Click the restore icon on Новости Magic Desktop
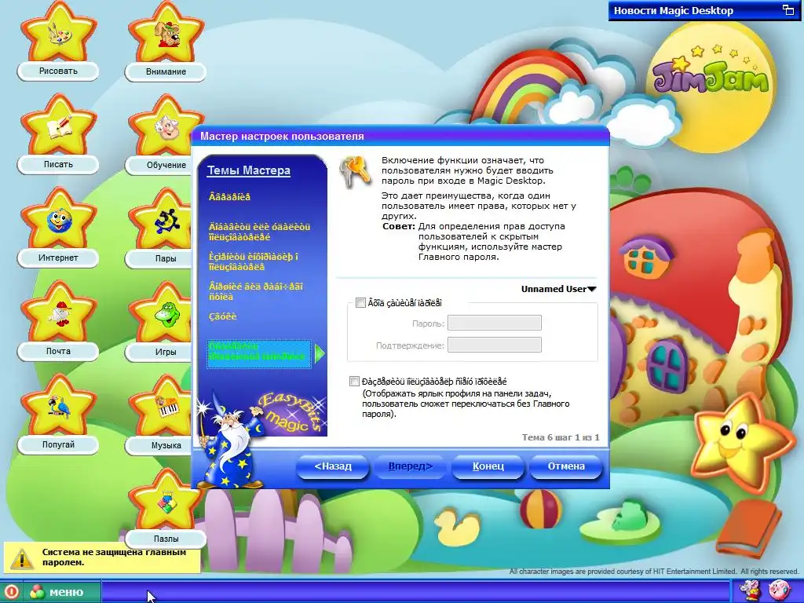804x603 pixels. [788, 10]
